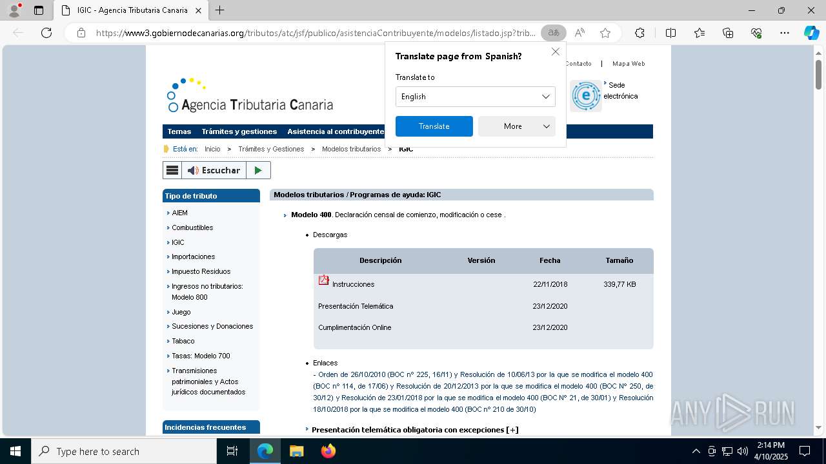The height and width of the screenshot is (464, 826).
Task: Open Browser essentials heart icon
Action: (x=756, y=33)
